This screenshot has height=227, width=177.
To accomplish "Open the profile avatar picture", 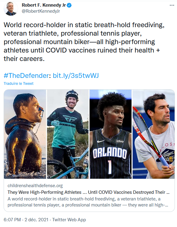I will point(11,9).
